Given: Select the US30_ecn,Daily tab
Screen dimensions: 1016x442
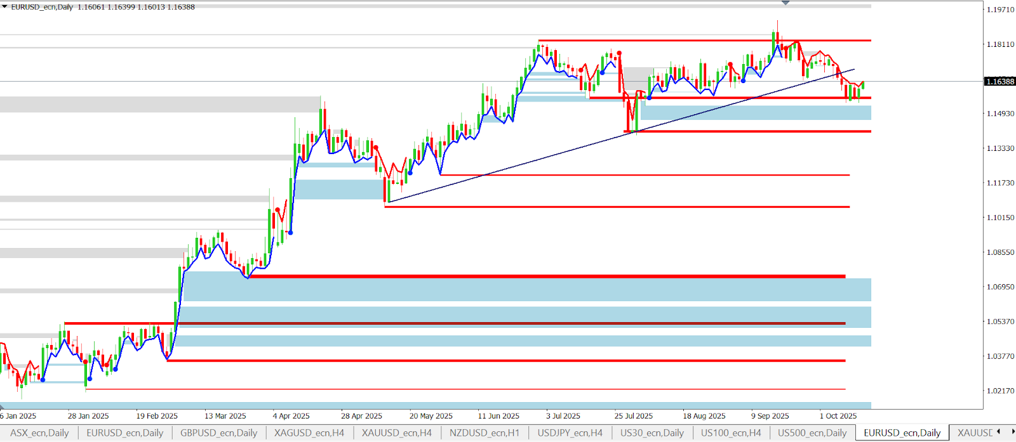Looking at the screenshot, I should (652, 433).
